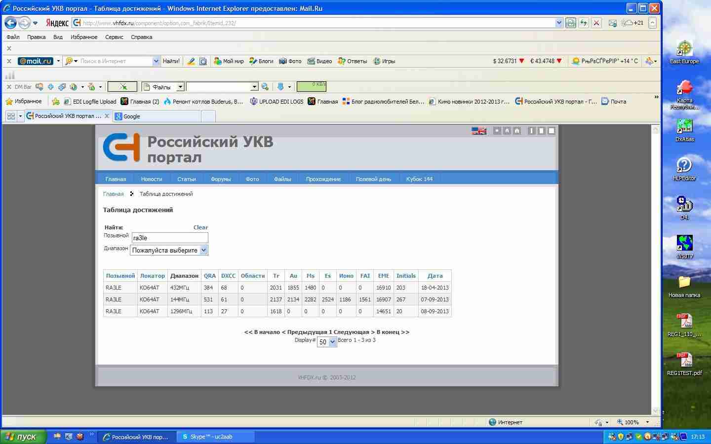The height and width of the screenshot is (444, 711).
Task: Switch to the Google browser tab
Action: [x=157, y=116]
